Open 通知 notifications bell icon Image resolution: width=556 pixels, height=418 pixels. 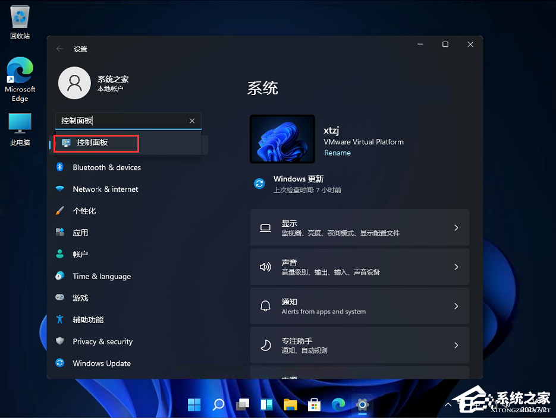click(x=265, y=306)
